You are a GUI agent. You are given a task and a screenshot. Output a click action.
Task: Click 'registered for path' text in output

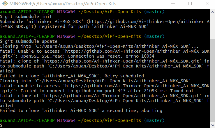(x=64, y=26)
